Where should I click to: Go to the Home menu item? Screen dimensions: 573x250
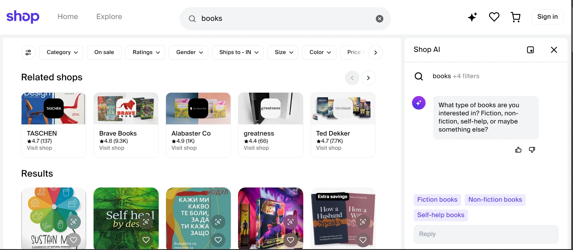[x=67, y=17]
